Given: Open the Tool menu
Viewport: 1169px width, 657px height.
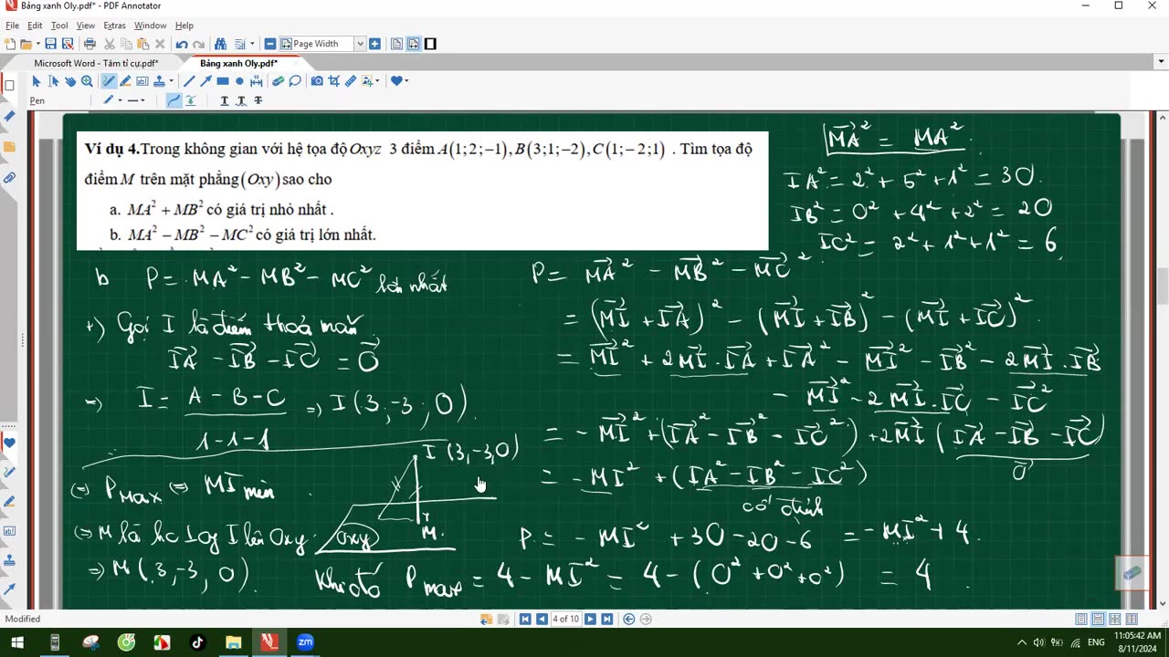Looking at the screenshot, I should coord(59,26).
